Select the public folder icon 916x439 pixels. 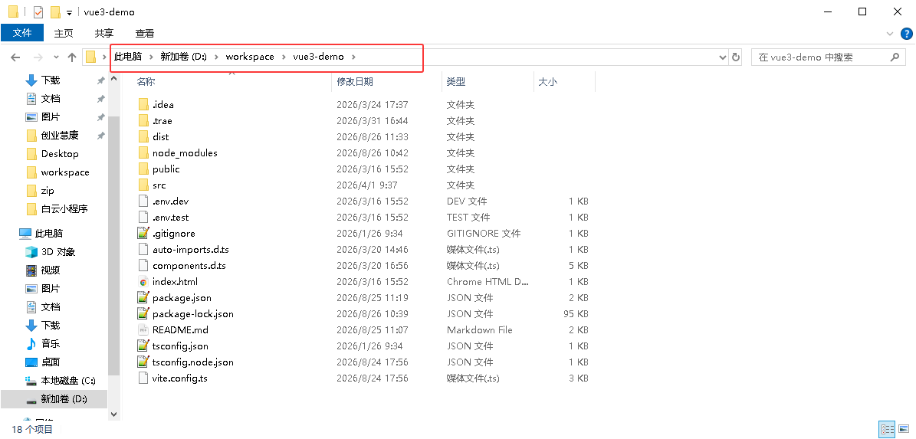[x=143, y=169]
